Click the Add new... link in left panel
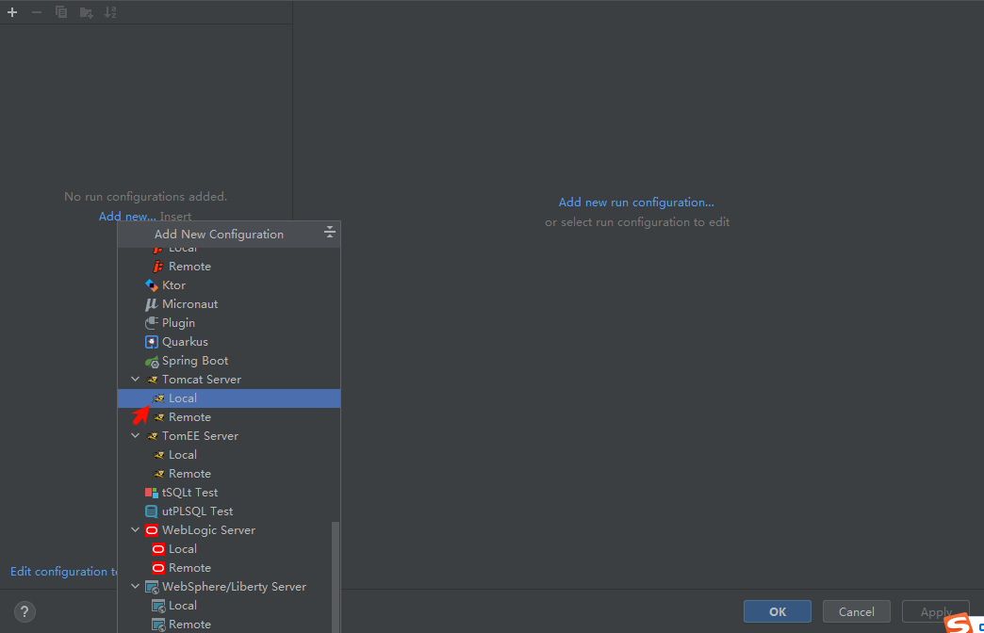Image resolution: width=984 pixels, height=633 pixels. 127,216
